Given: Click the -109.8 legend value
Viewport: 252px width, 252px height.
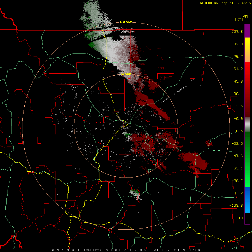Looking at the screenshot, I should tap(236, 206).
